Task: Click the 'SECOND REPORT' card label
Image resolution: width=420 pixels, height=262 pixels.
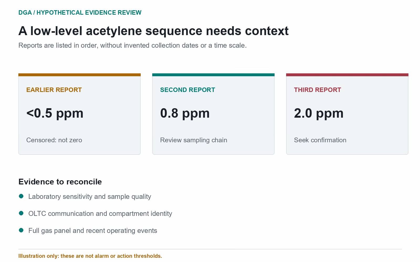Action: coord(188,90)
